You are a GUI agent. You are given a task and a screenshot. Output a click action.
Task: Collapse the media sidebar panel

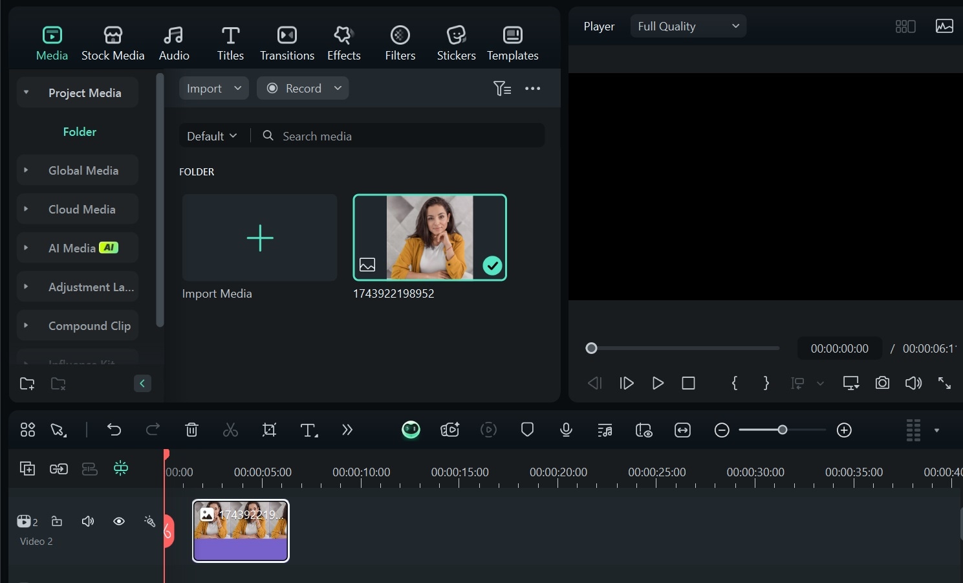pyautogui.click(x=142, y=384)
